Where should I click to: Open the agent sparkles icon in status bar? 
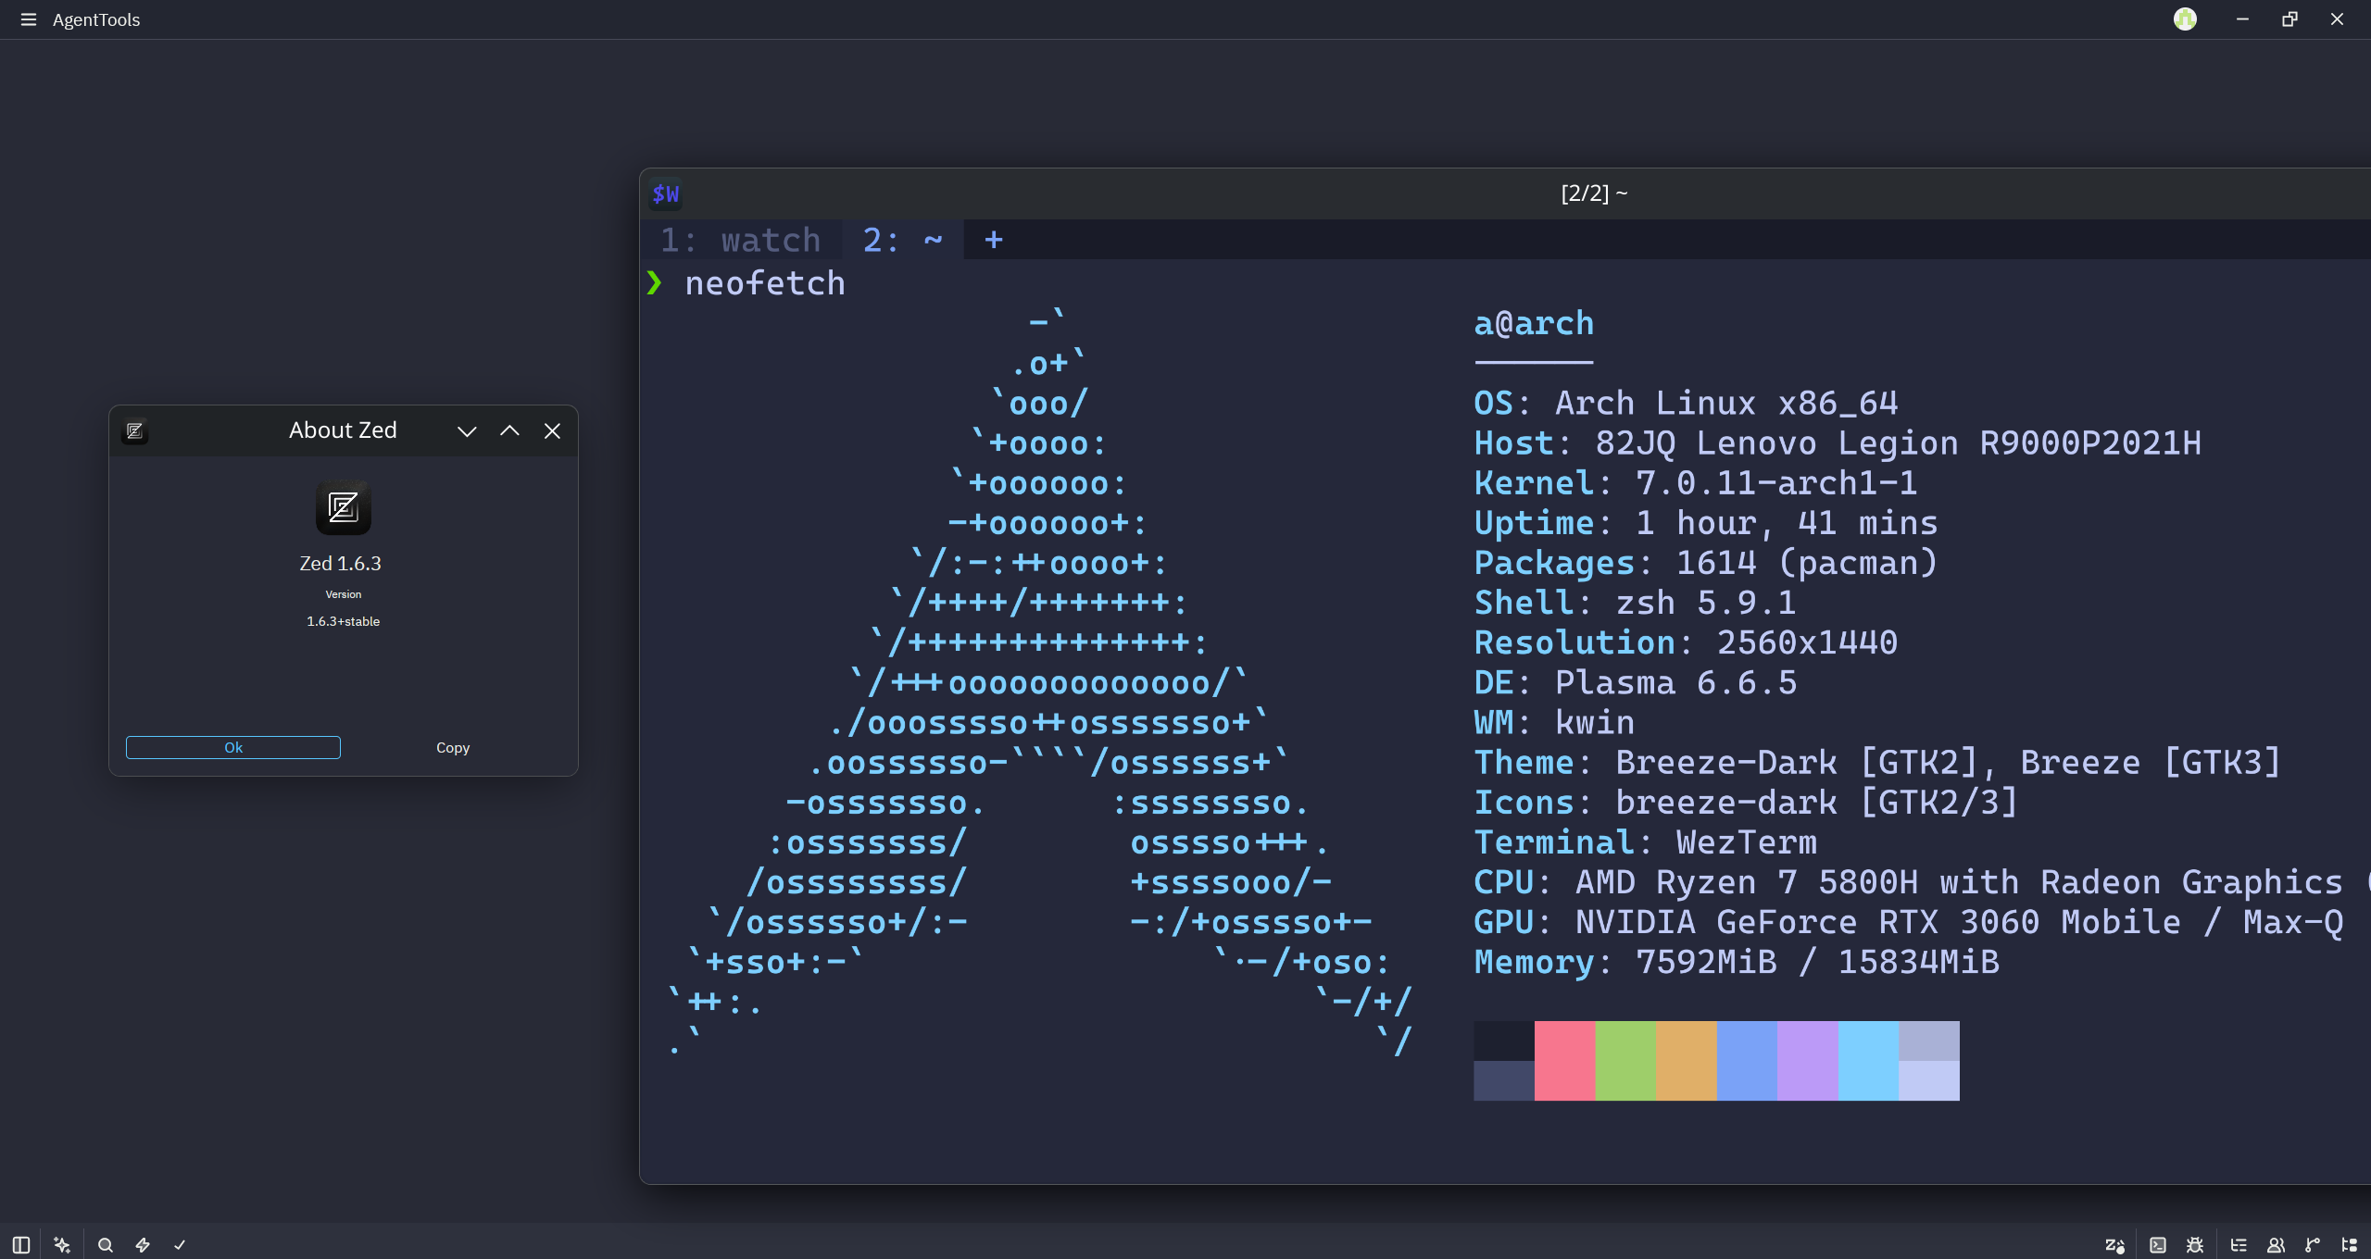(62, 1245)
